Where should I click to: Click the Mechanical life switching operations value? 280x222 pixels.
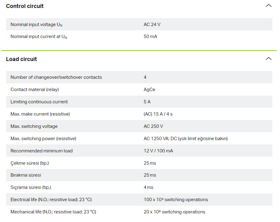pos(174,212)
